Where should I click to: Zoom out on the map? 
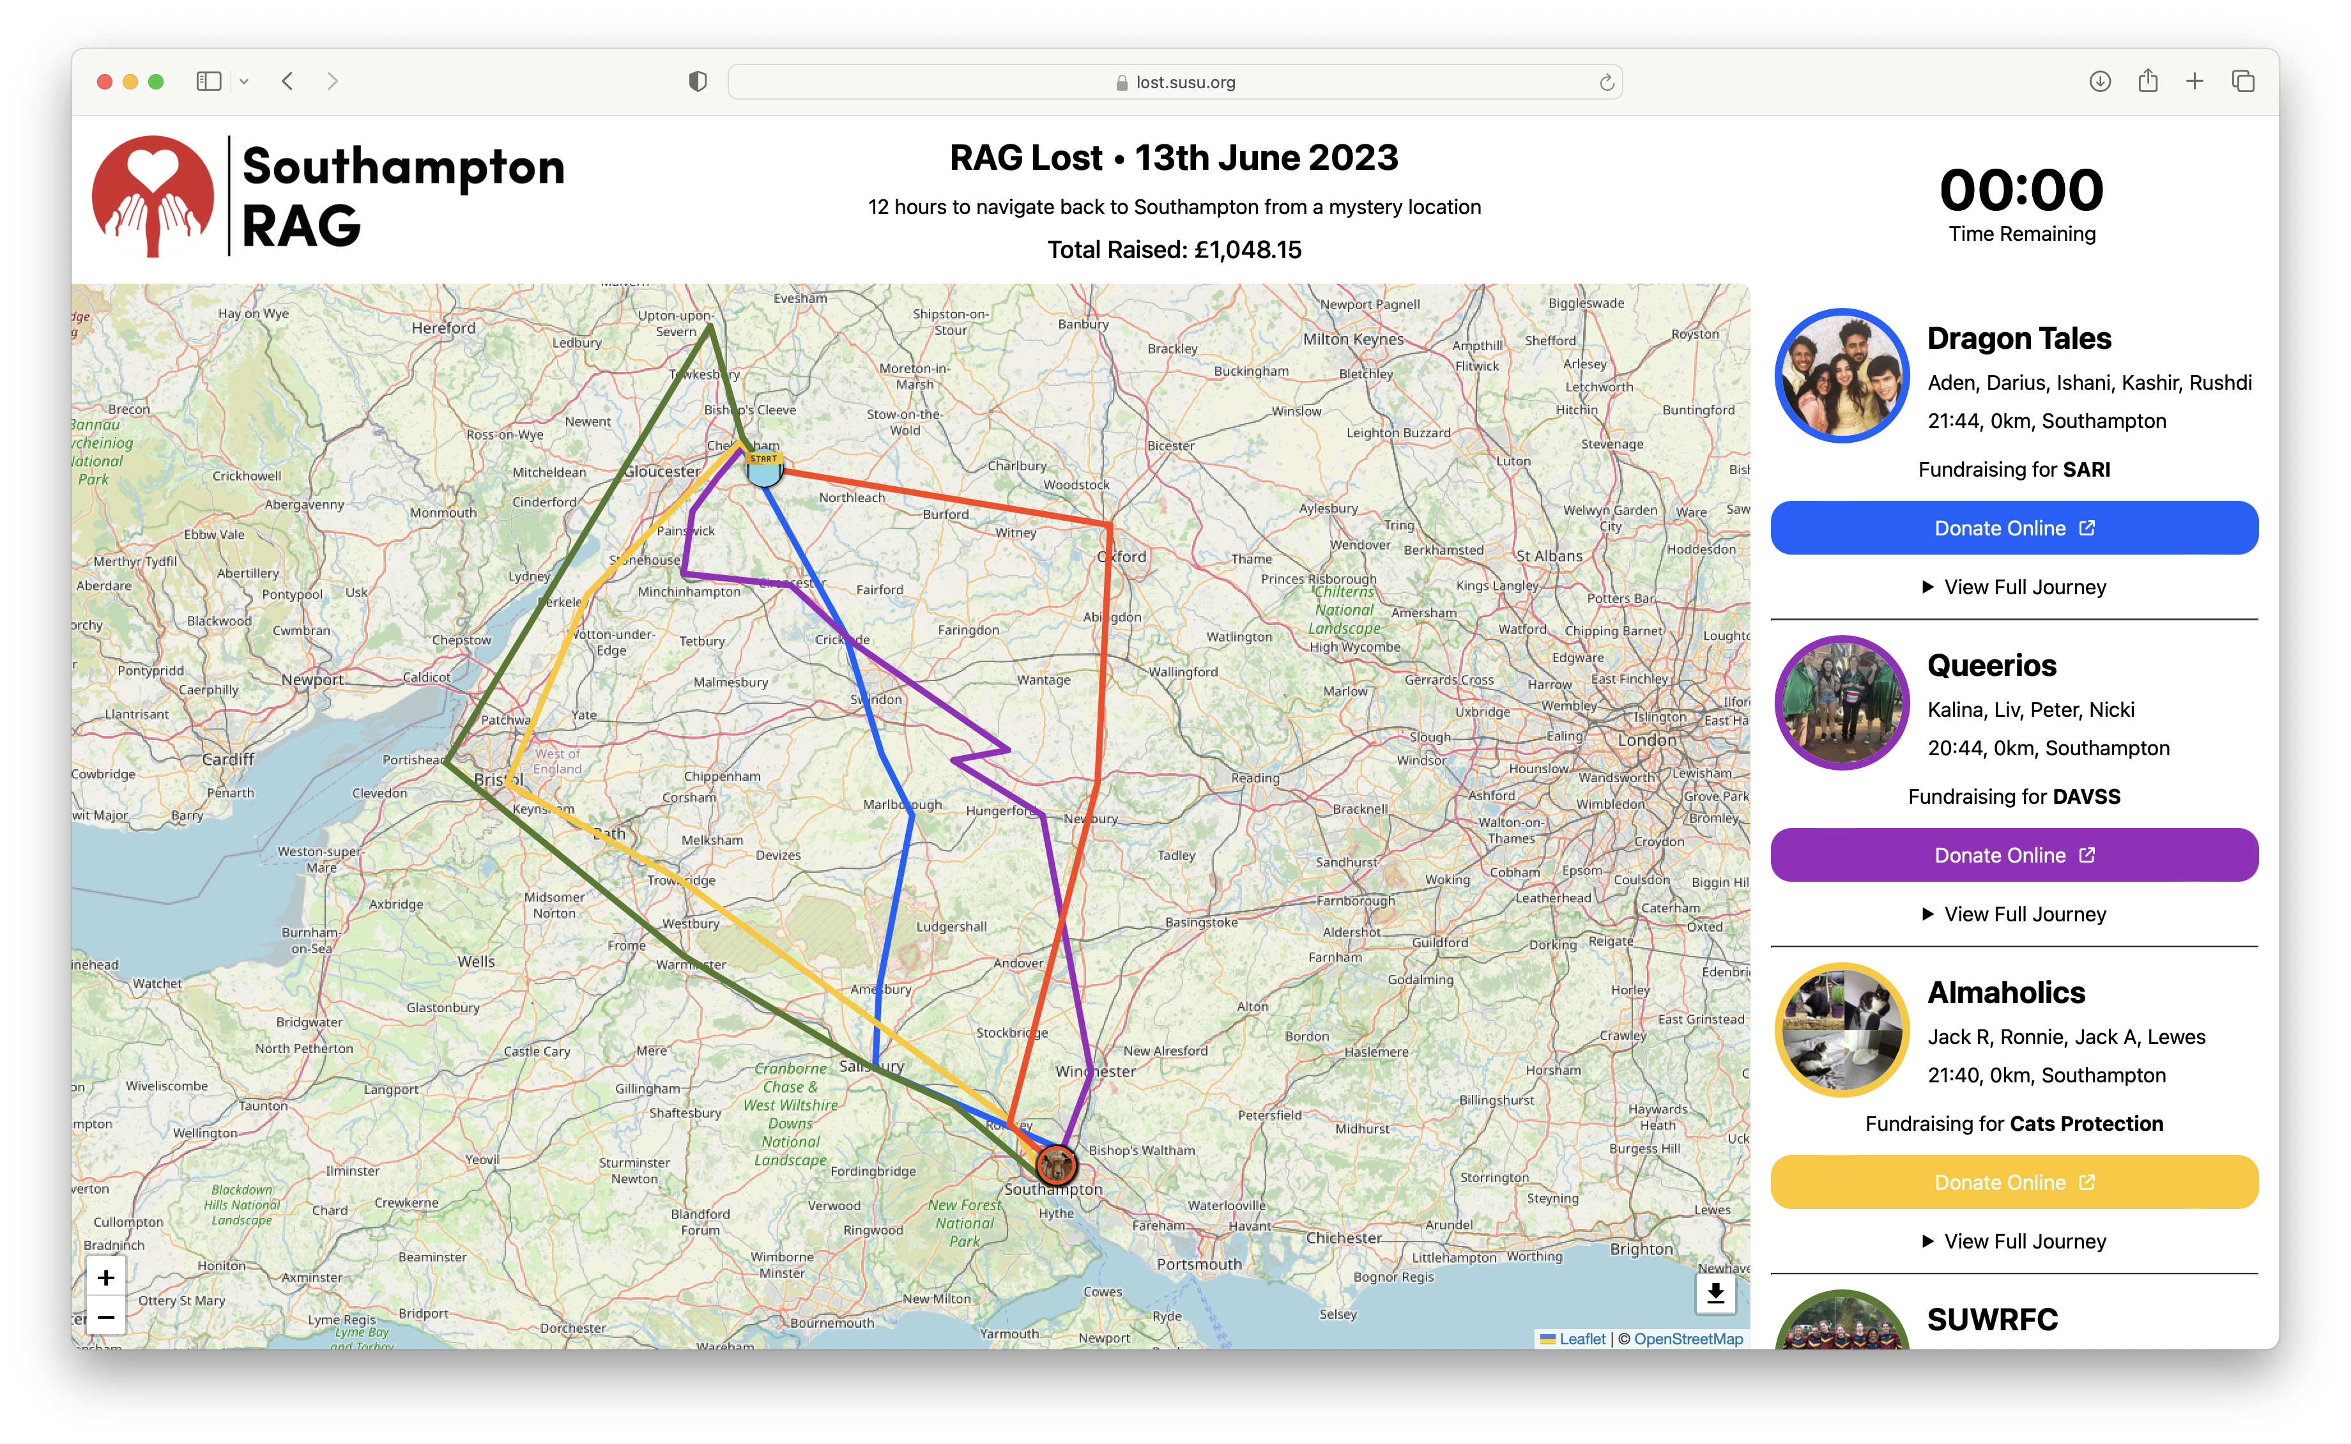[x=106, y=1317]
